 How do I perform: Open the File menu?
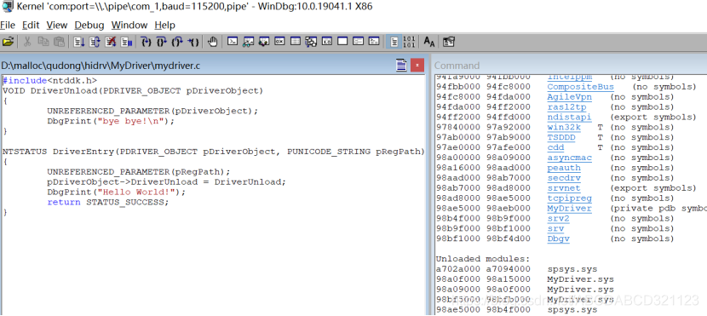(8, 26)
